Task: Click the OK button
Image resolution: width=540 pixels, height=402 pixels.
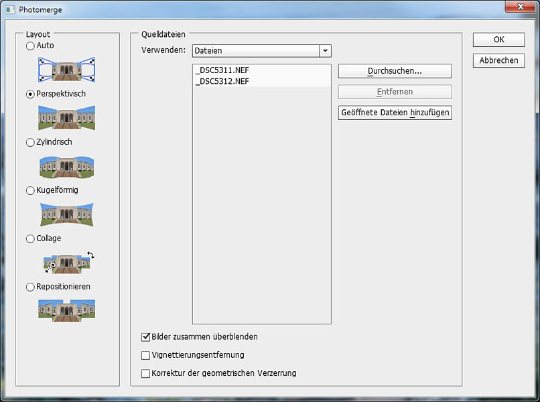Action: coord(498,40)
